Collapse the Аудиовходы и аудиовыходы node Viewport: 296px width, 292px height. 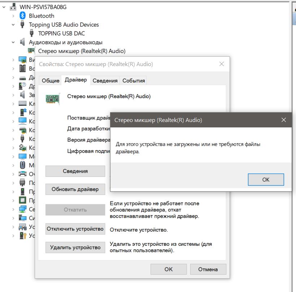[13, 42]
